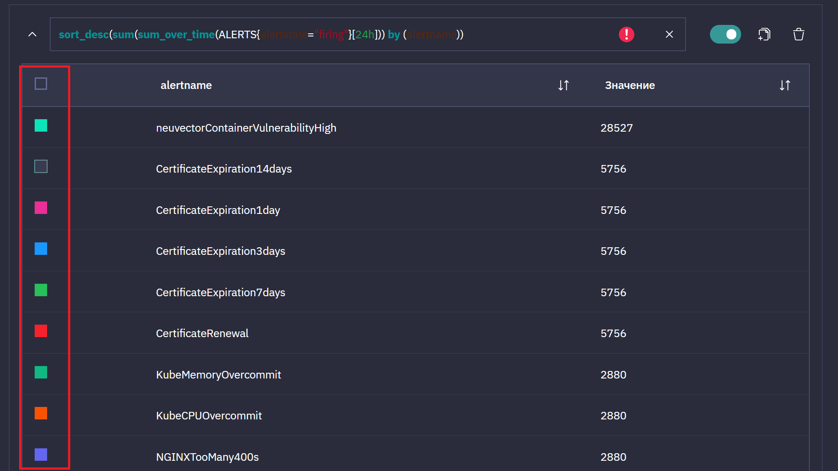Sort table by Значение column arrows
This screenshot has width=838, height=471.
tap(785, 85)
